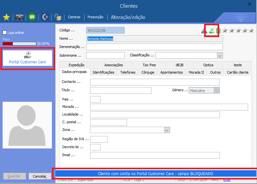The width and height of the screenshot is (257, 184).
Task: Click the green chat message icon
Action: [x=32, y=17]
